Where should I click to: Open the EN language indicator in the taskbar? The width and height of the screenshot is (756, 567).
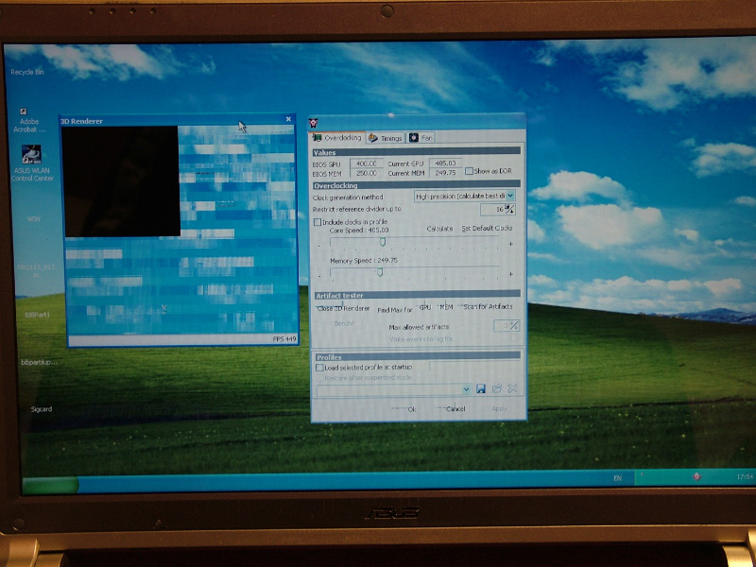point(618,478)
